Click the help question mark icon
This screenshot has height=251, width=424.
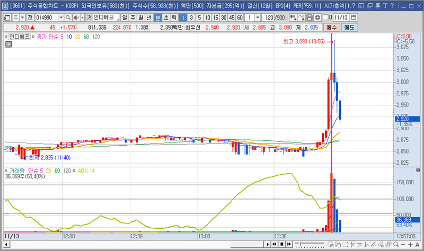pos(391,6)
